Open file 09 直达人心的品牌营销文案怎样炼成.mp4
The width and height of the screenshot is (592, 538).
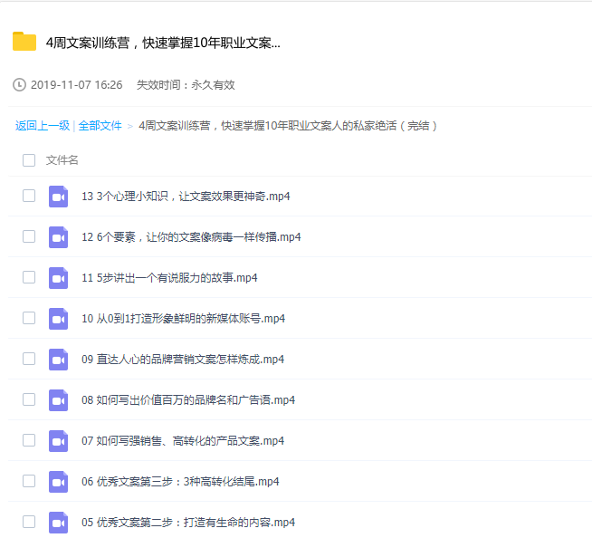coord(183,360)
